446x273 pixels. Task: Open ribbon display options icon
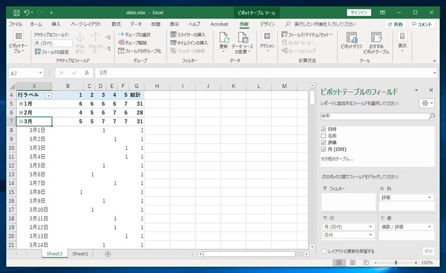point(383,12)
